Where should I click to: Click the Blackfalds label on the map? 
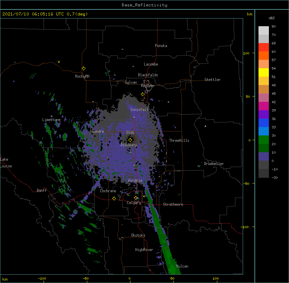(x=148, y=75)
